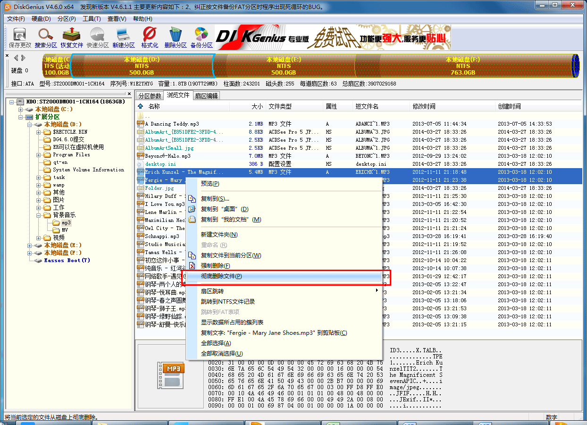This screenshot has width=587, height=425.
Task: Select the 本地磁盘(D:) partition bar
Action: pos(142,66)
